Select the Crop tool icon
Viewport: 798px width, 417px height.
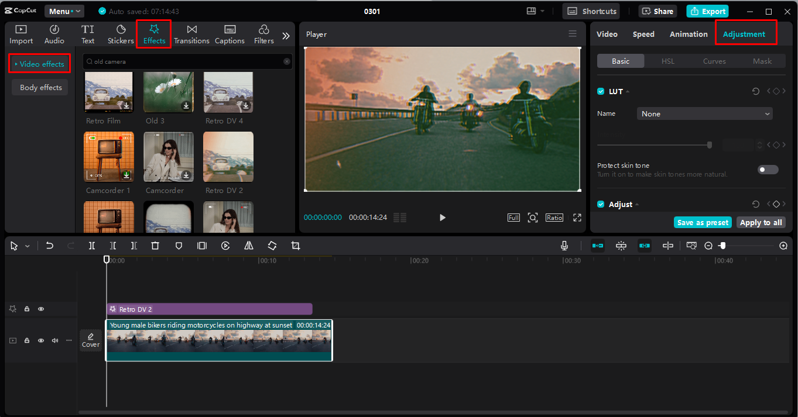[x=296, y=246]
